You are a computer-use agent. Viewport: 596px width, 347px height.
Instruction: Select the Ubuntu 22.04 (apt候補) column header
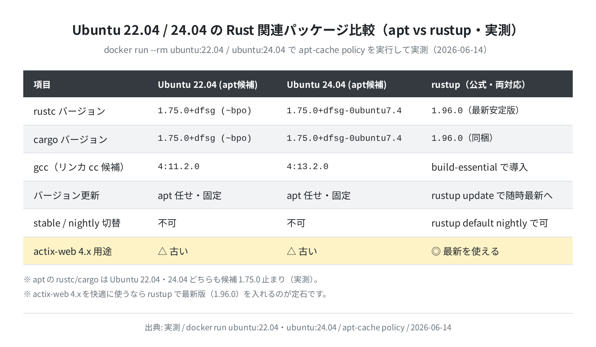pos(208,85)
